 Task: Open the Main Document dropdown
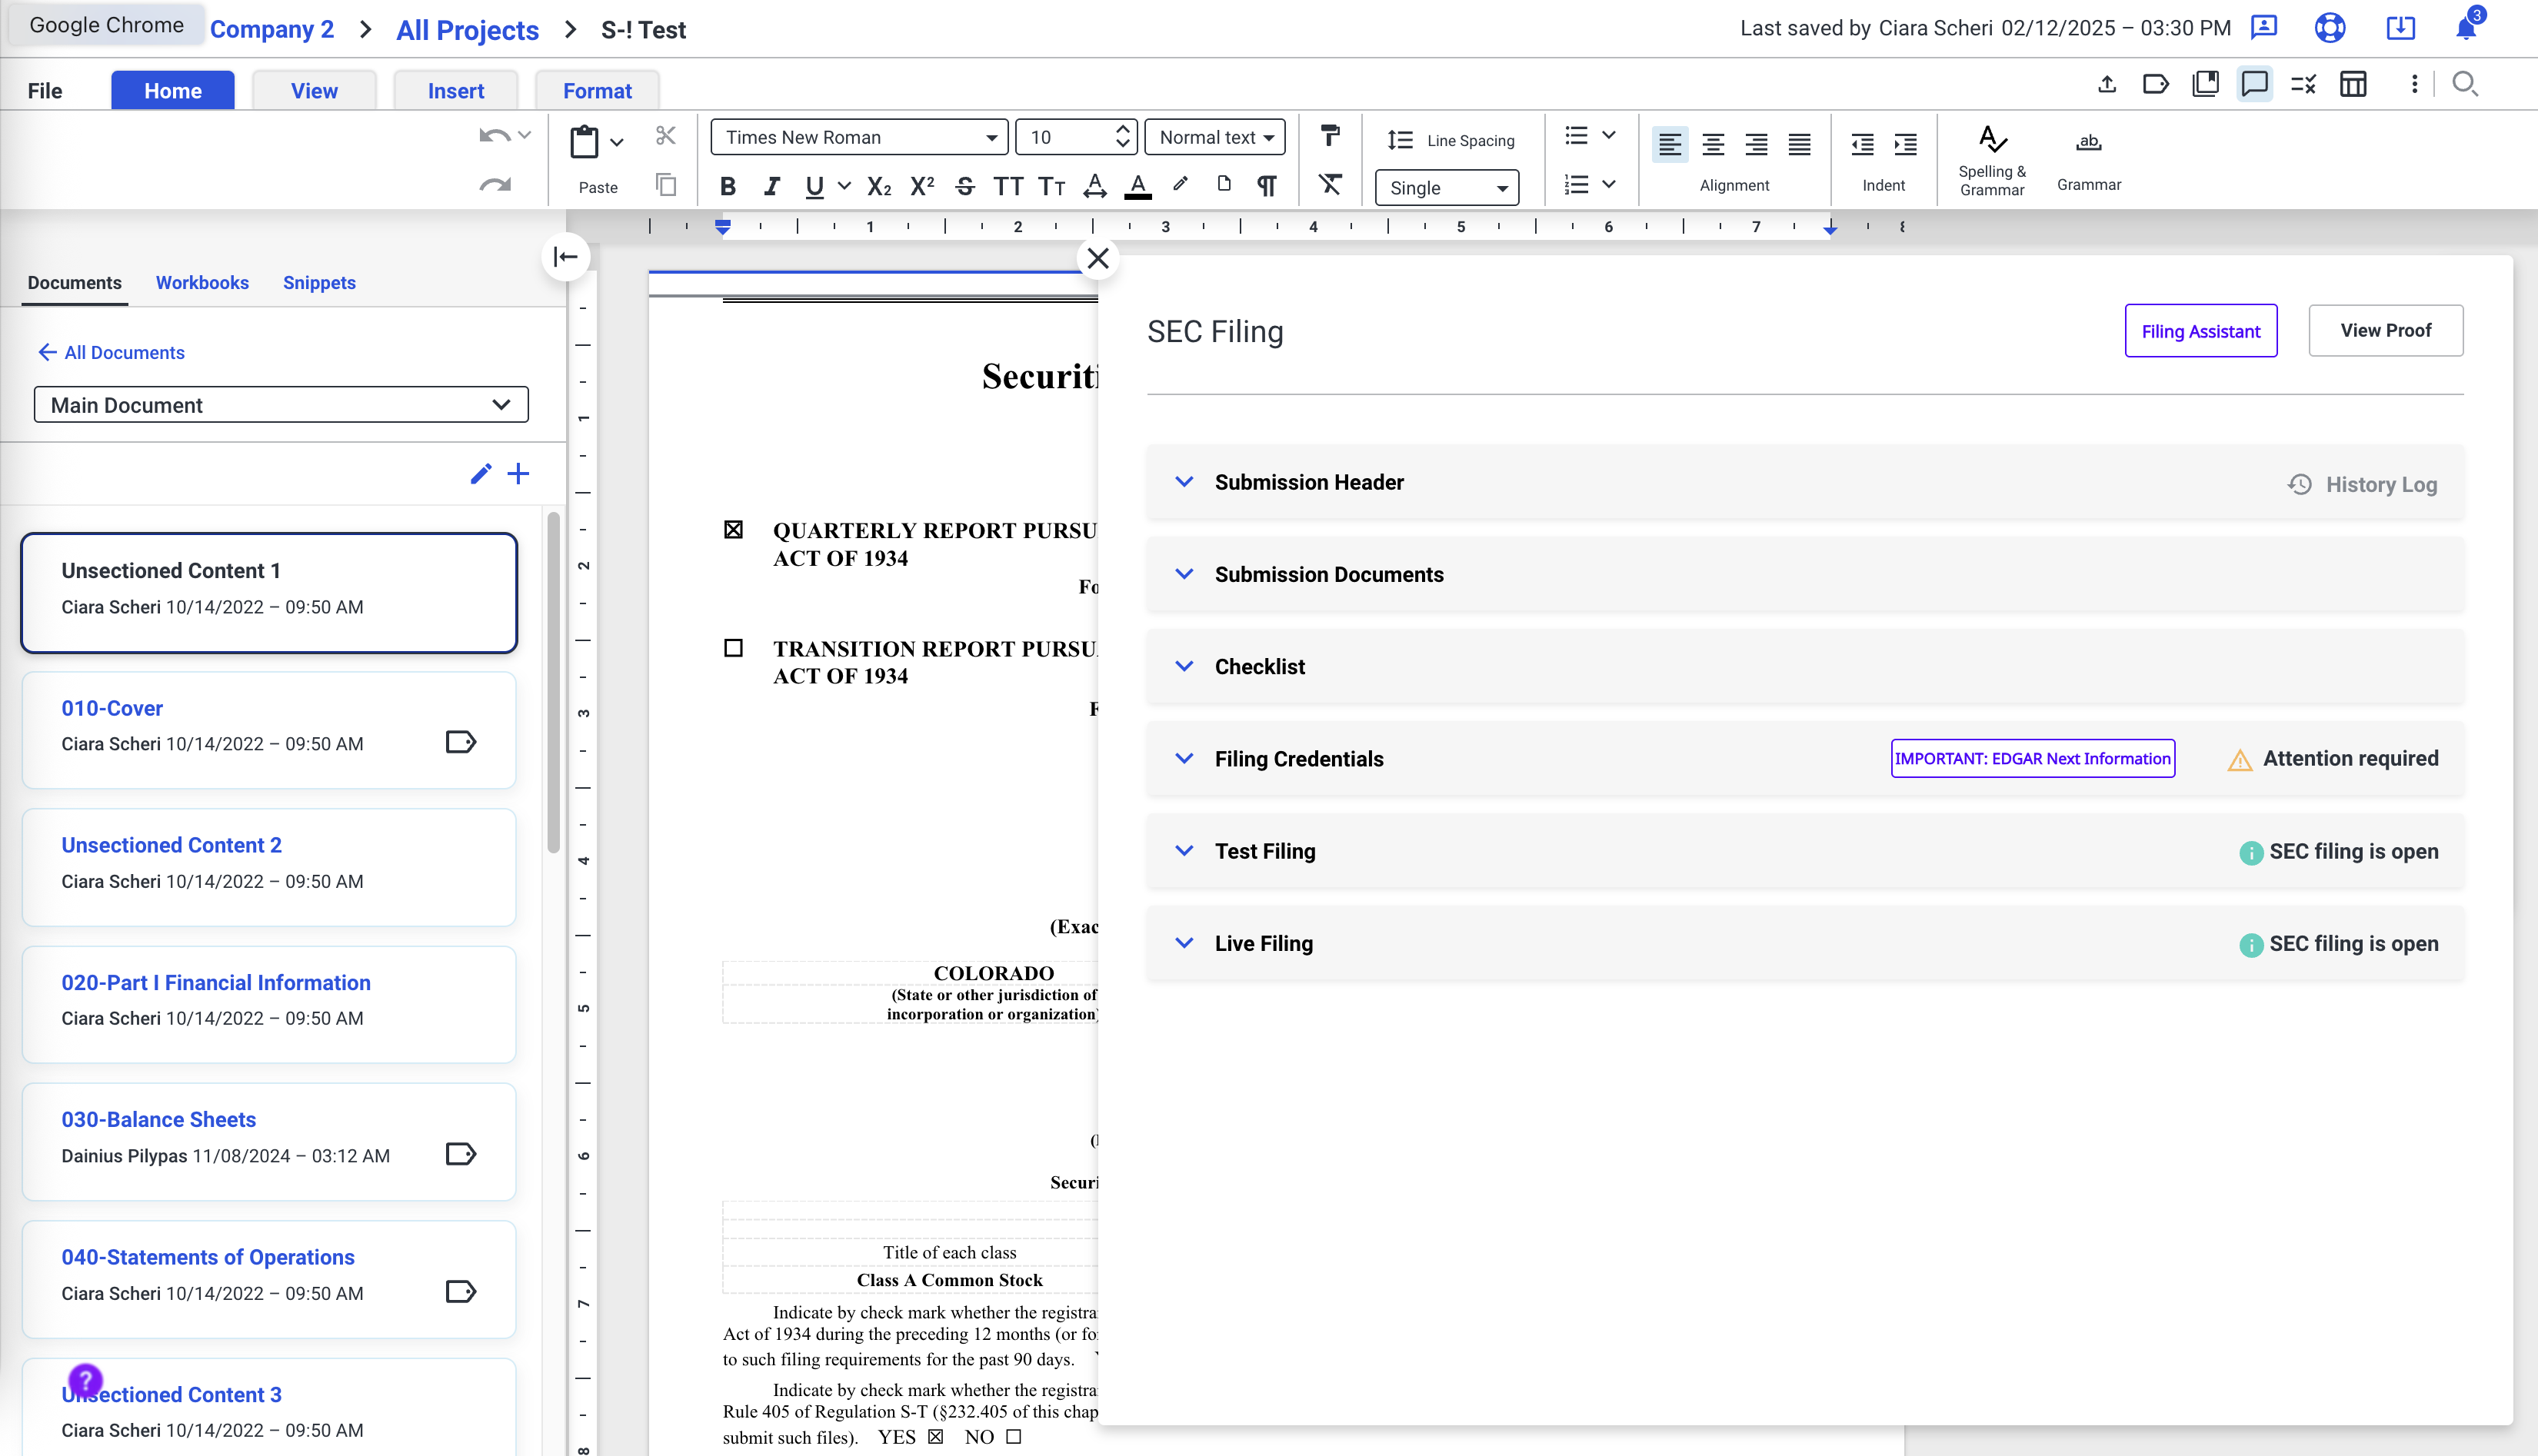coord(281,405)
